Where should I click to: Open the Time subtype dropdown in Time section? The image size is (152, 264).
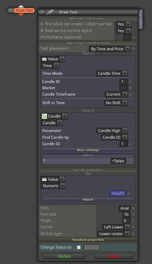pos(56,66)
